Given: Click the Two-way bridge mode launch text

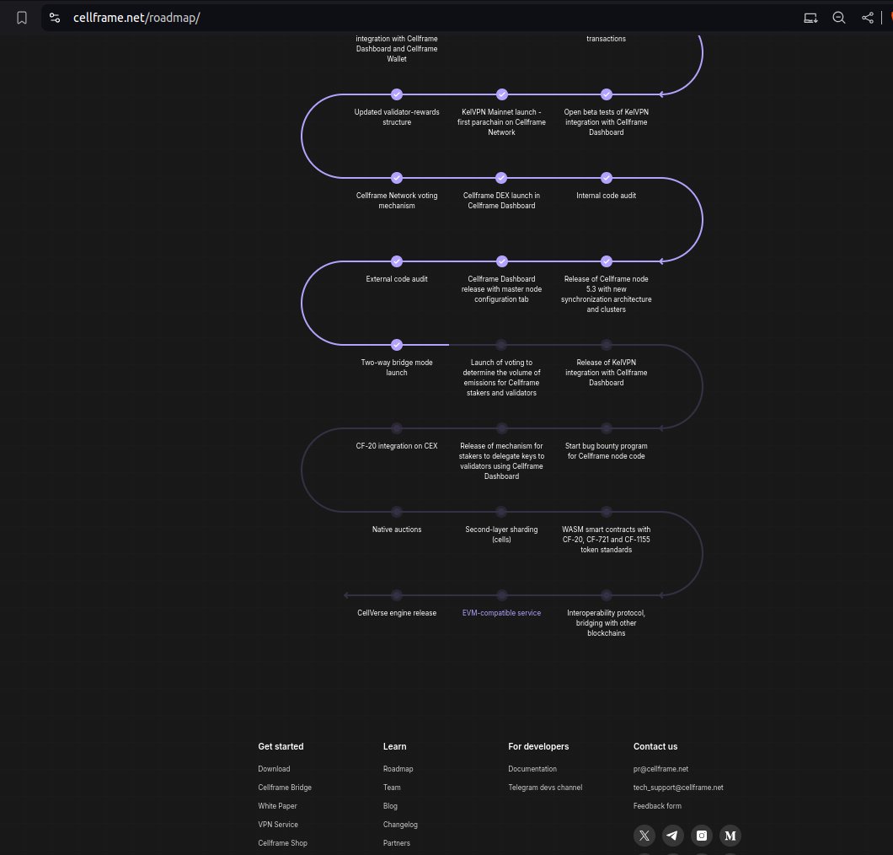Looking at the screenshot, I should click(397, 368).
